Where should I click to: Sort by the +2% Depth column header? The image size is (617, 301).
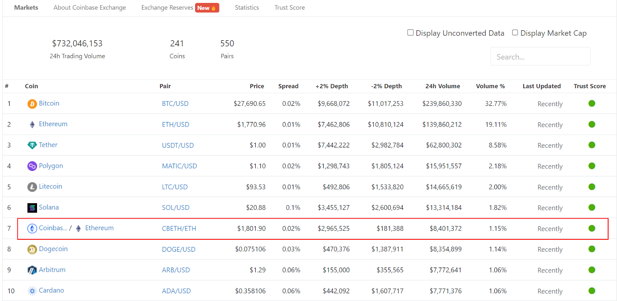[x=332, y=86]
